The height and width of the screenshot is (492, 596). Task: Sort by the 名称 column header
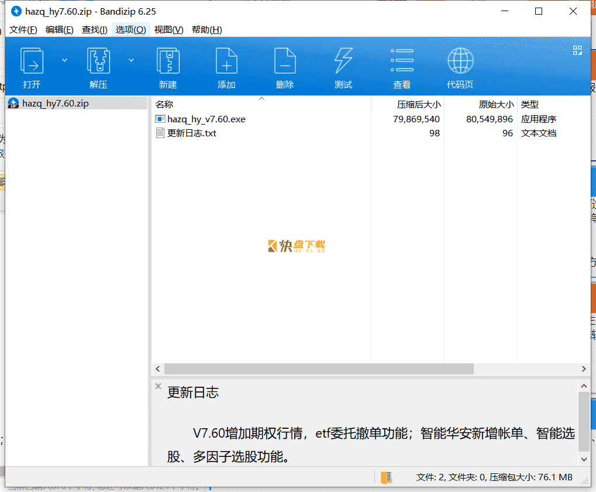click(164, 105)
